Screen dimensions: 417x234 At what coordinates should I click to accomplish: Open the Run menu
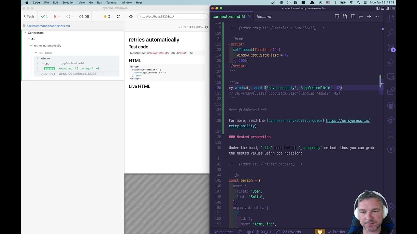[99, 3]
